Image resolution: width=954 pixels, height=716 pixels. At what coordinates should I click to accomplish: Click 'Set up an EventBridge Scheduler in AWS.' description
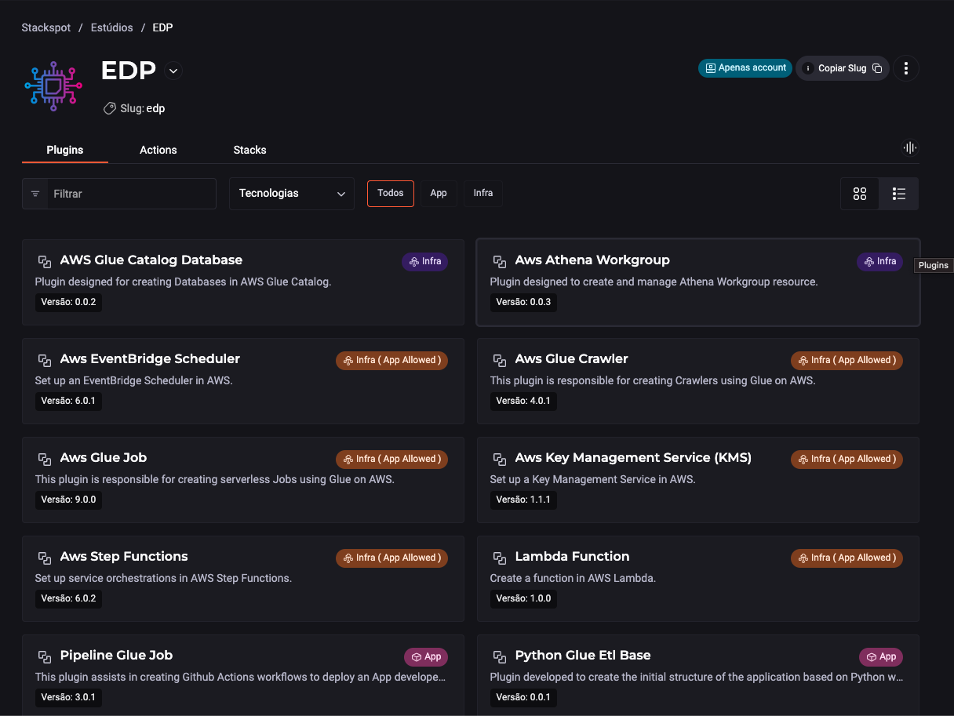click(x=134, y=380)
